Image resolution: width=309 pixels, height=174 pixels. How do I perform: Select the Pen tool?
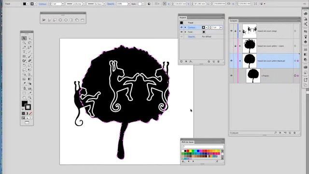[24, 47]
